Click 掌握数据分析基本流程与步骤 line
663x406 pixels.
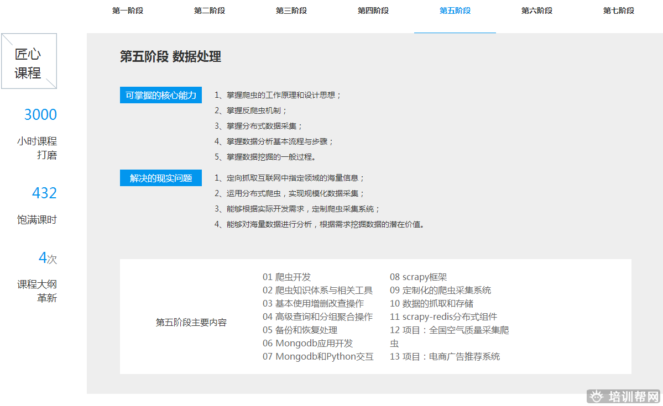click(274, 141)
